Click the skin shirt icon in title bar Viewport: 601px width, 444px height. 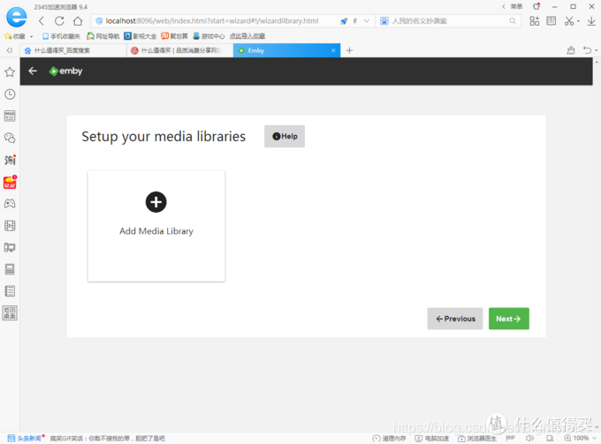tap(536, 6)
